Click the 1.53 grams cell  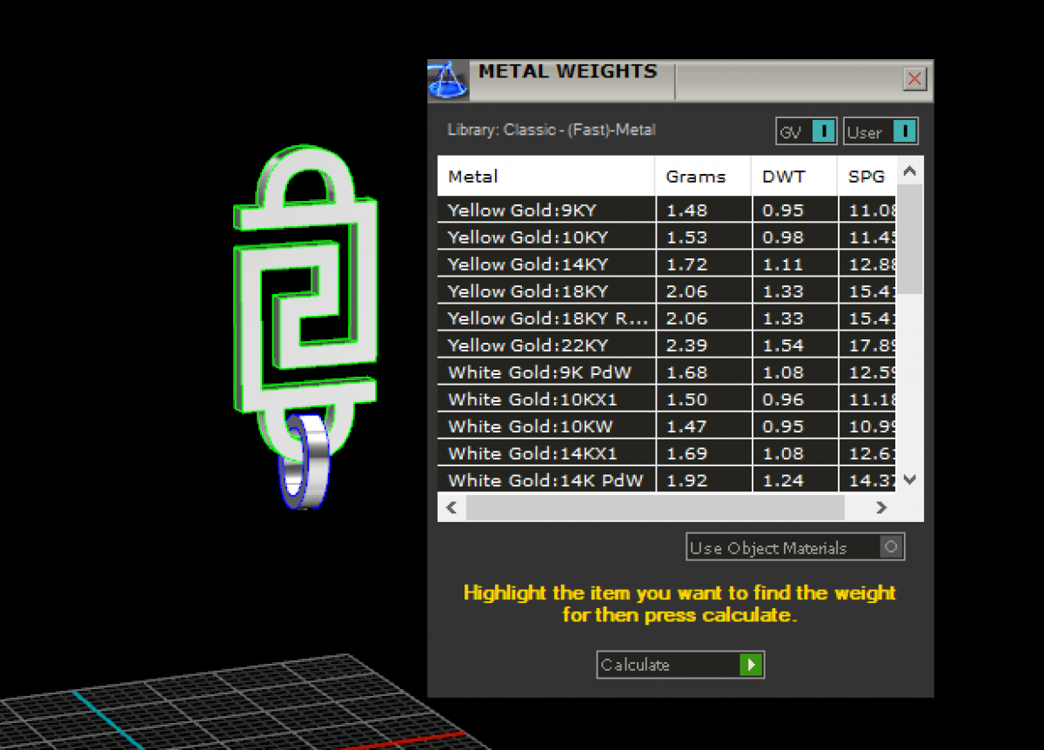coord(703,237)
